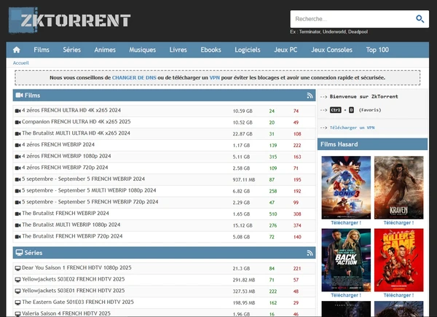Screen dimensions: 437x317
Task: Go to the Top 100 page
Action: click(377, 50)
